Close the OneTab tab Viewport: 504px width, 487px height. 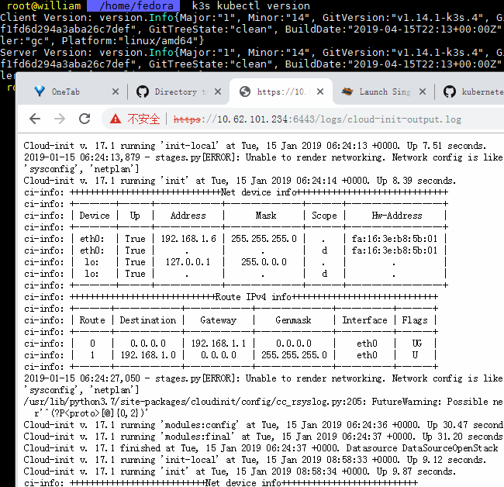[116, 92]
